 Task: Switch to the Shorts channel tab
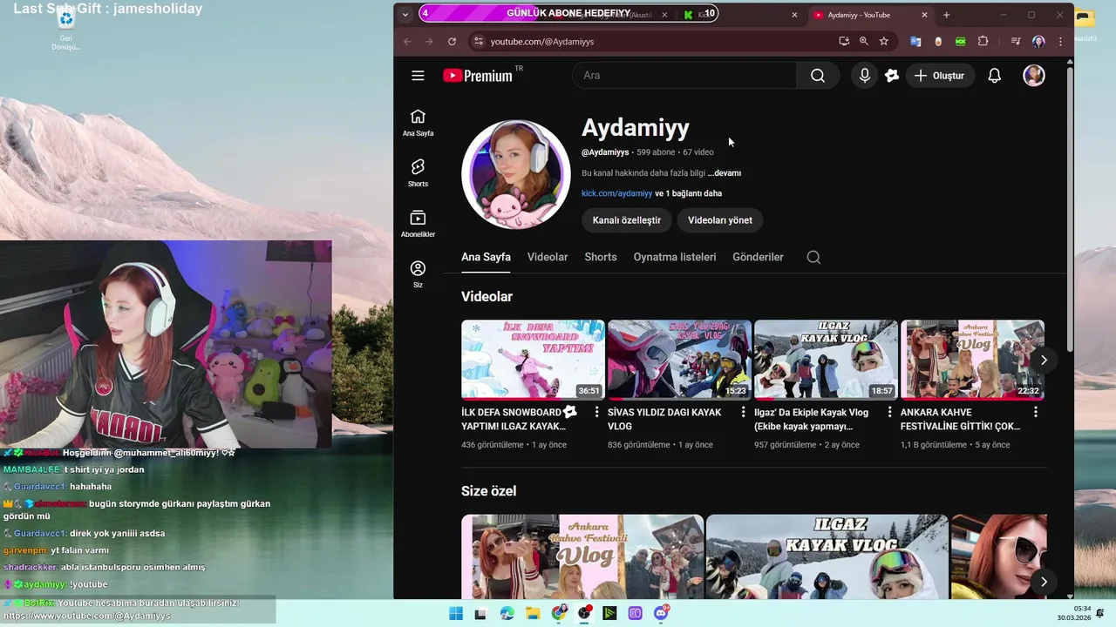[x=601, y=257]
